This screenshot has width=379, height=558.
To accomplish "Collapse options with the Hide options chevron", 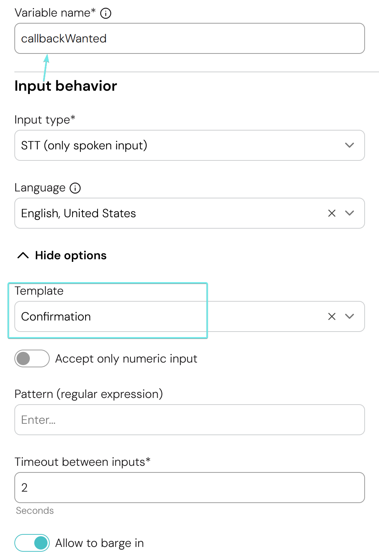I will pos(23,255).
